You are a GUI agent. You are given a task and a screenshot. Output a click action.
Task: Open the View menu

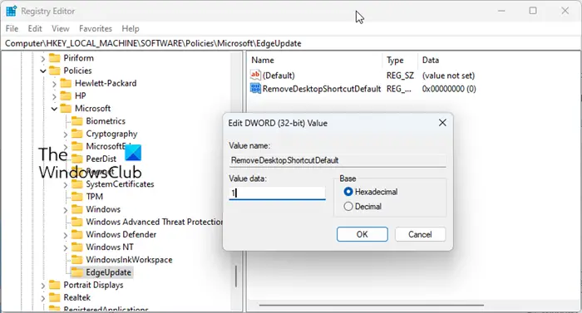click(61, 28)
